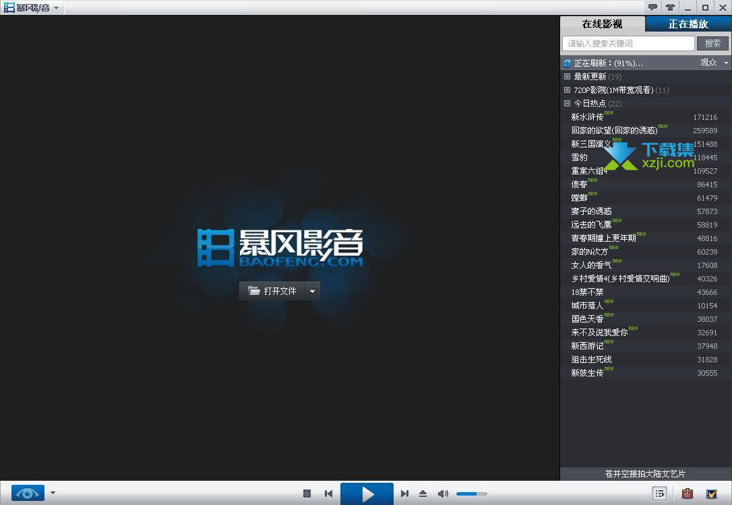Start playback with the big play button

367,494
